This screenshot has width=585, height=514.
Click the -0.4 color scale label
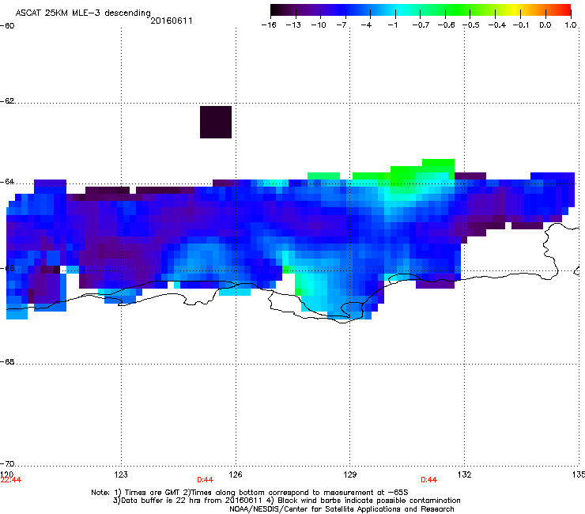497,25
